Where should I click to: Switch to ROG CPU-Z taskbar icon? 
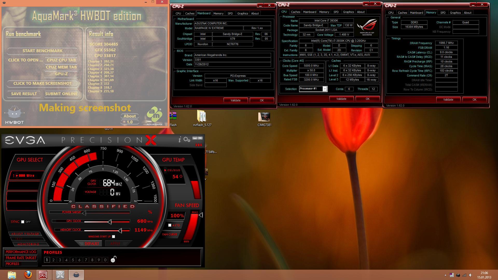[43, 275]
